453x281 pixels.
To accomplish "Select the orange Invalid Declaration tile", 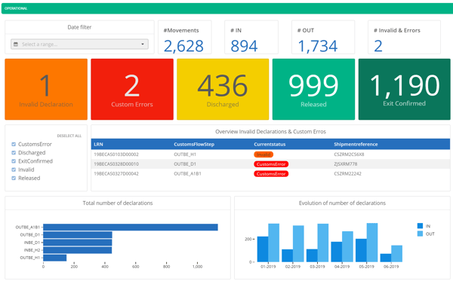I will (46, 90).
